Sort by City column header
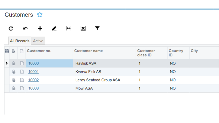This screenshot has height=123, width=219. pos(204,53)
